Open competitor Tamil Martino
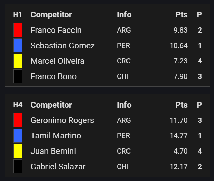The image size is (214, 181). click(x=56, y=136)
